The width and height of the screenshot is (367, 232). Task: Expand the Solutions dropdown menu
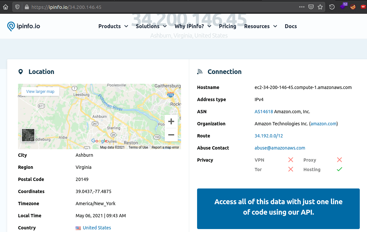[x=151, y=26]
